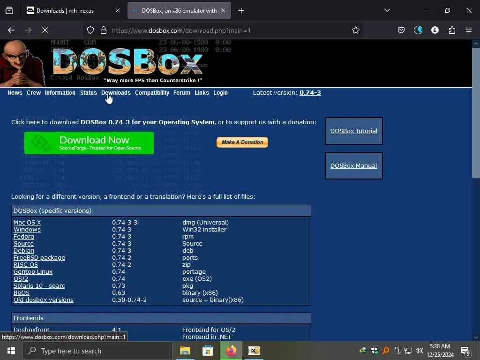Open tracking protection shield icon

tap(90, 30)
